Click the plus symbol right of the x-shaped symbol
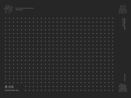This screenshot has width=131, height=98. tap(25, 37)
